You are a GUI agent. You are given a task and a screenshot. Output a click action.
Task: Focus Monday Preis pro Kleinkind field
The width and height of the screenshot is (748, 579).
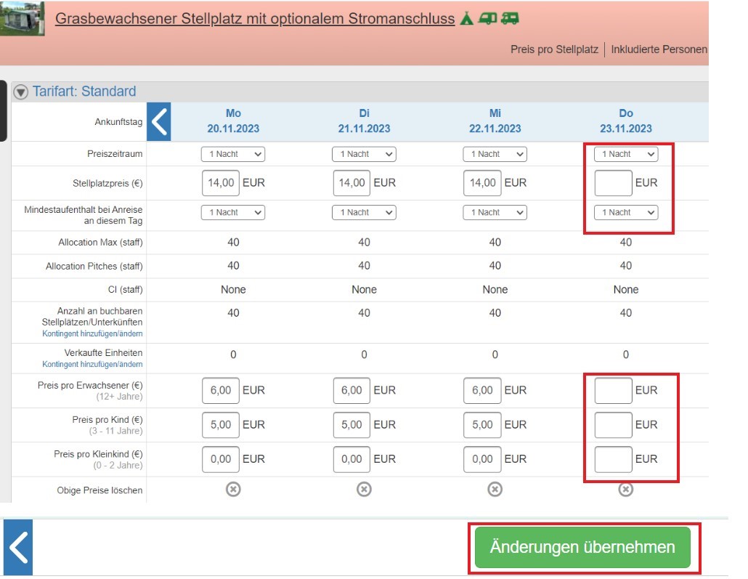coord(220,459)
